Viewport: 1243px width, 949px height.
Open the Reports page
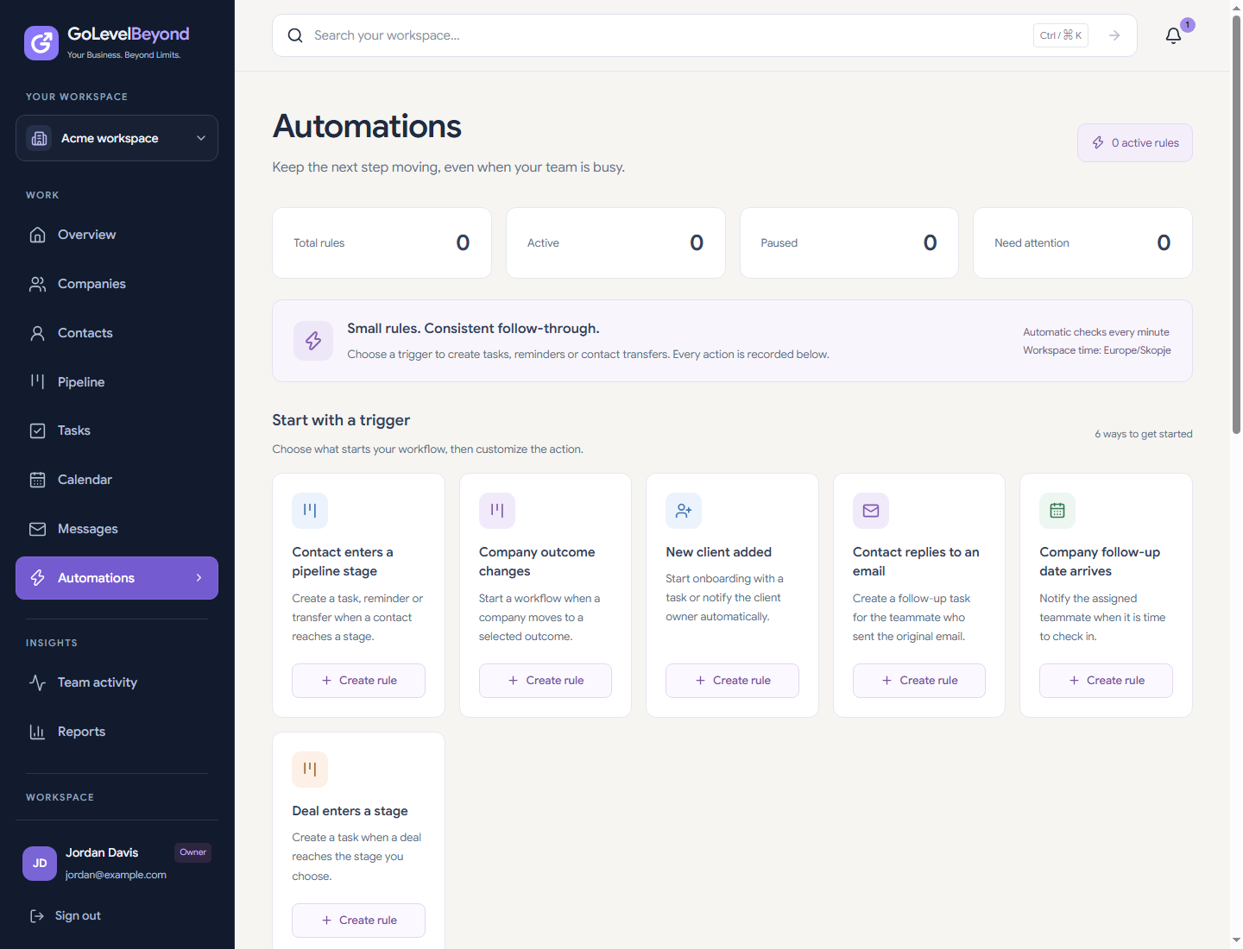[x=117, y=732]
